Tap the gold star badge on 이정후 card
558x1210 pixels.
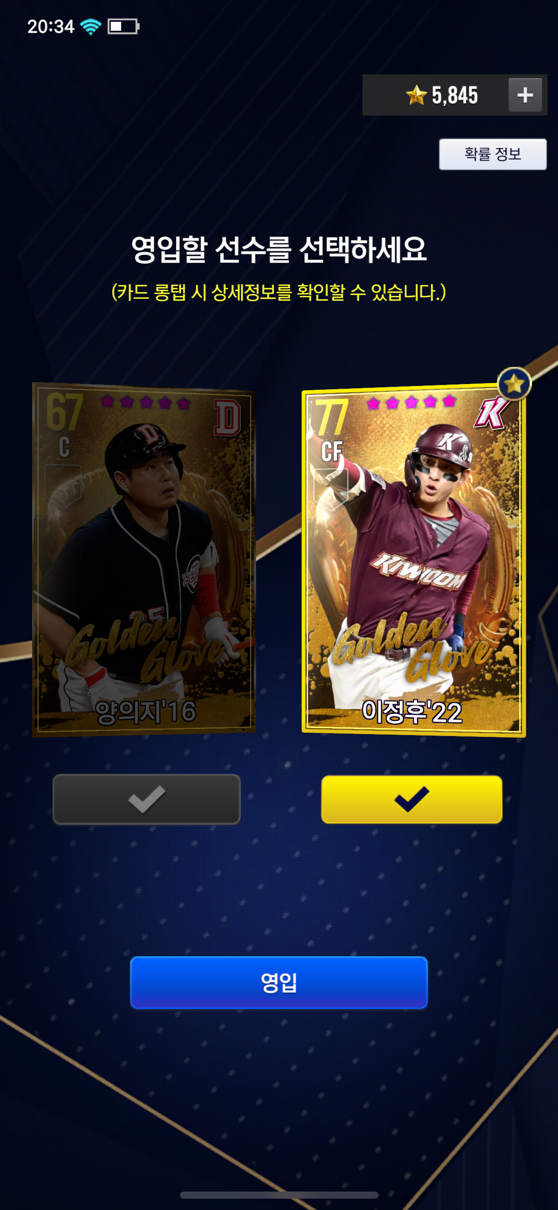(514, 384)
